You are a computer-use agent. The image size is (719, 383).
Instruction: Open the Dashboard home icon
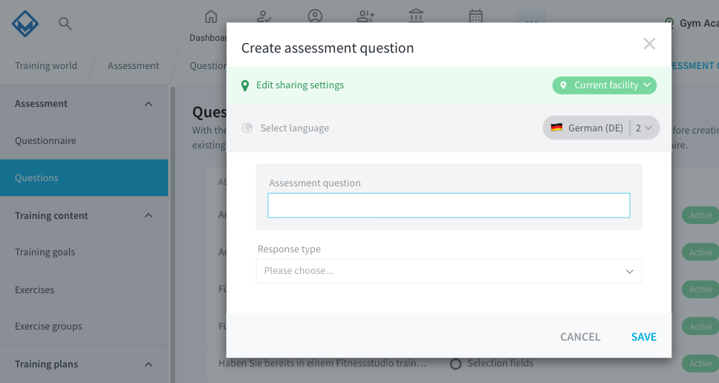[211, 17]
